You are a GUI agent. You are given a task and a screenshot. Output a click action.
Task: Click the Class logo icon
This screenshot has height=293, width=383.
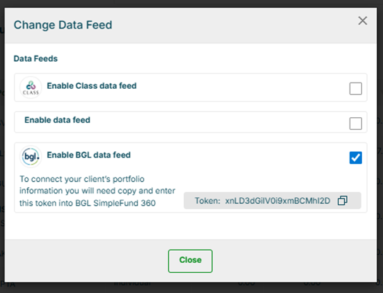30,88
